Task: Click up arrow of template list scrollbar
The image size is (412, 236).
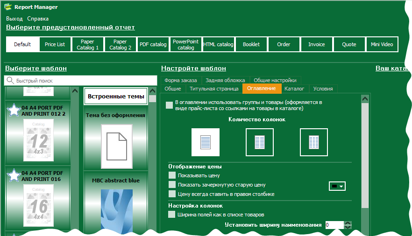Action: tap(75, 91)
